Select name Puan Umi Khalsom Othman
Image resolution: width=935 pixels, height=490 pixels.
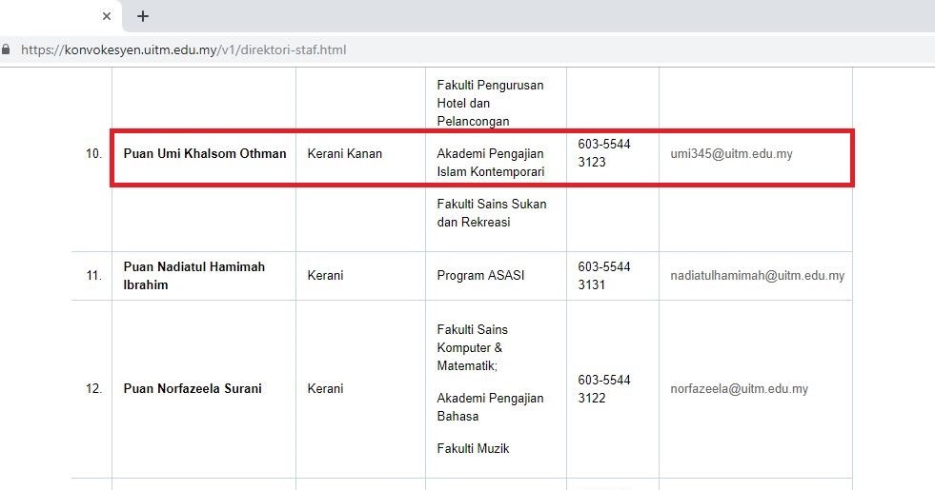pyautogui.click(x=205, y=153)
